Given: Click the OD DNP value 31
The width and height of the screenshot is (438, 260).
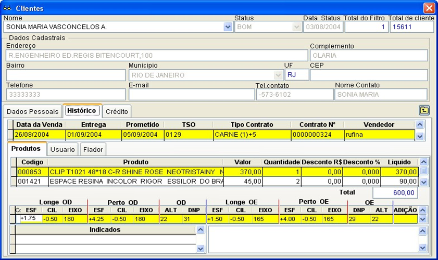Looking at the screenshot, I should (x=194, y=219).
